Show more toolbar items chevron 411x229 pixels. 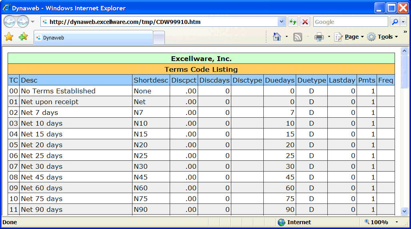[405, 32]
